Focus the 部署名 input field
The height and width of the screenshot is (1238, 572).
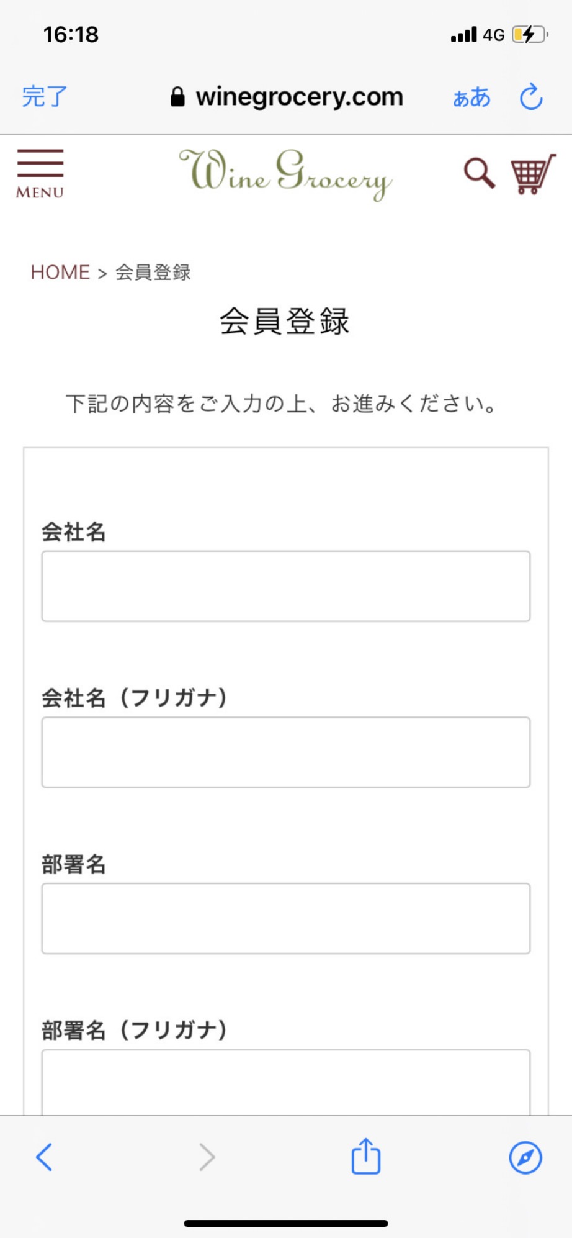[x=285, y=918]
